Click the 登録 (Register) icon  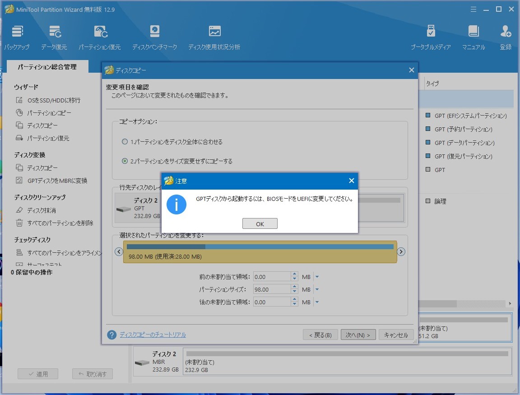tap(506, 37)
